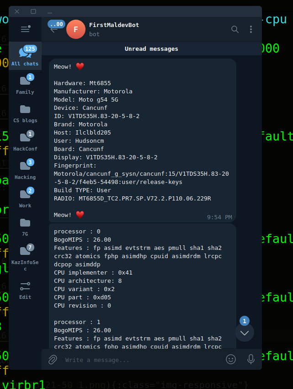Open FirstMaldevBot profile avatar
Viewport: 293px width, 389px height.
pos(76,29)
